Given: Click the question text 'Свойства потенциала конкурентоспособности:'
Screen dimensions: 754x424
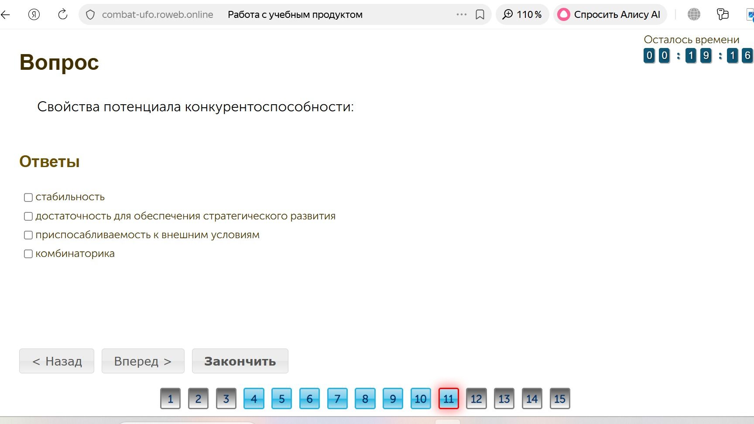Looking at the screenshot, I should coord(195,107).
